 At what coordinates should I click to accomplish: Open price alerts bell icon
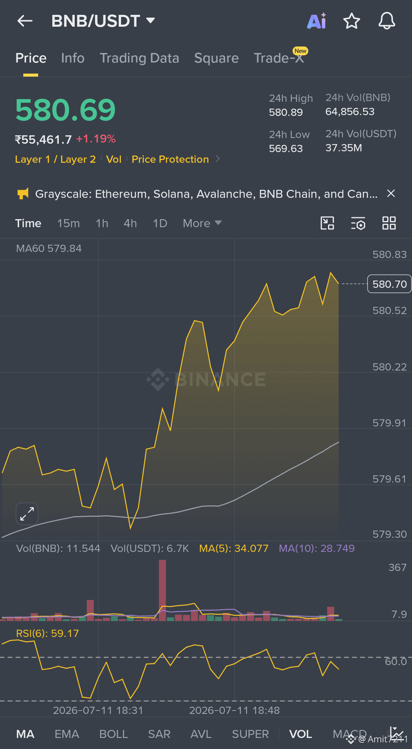(x=386, y=21)
